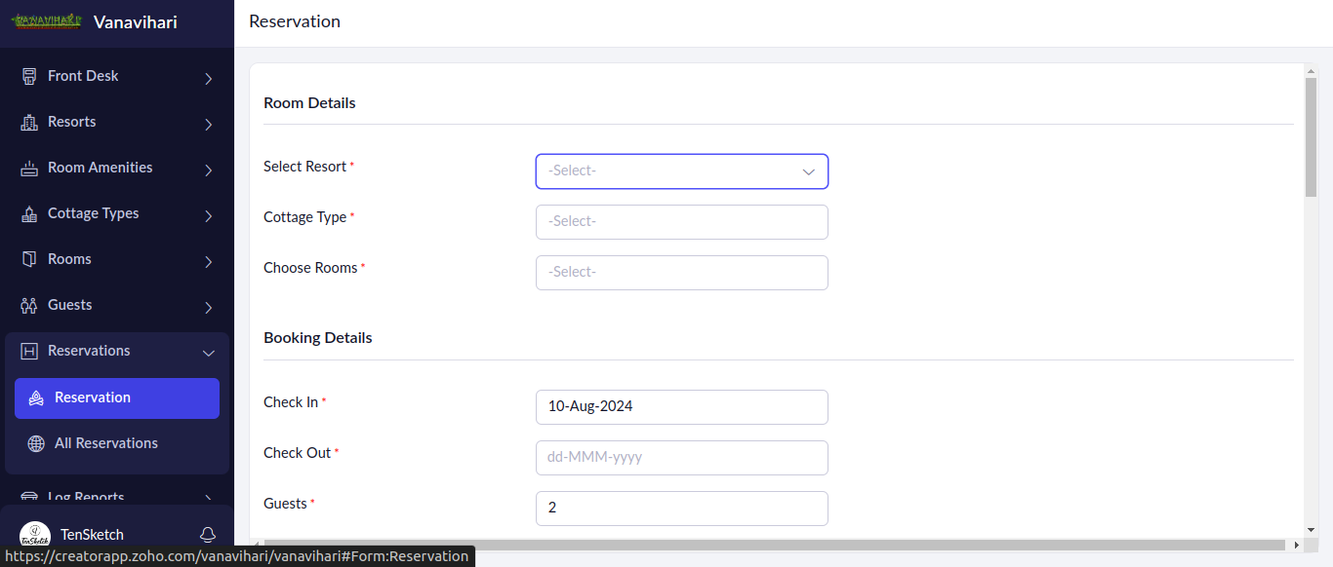This screenshot has width=1333, height=567.
Task: Click the All Reservations globe icon
Action: coord(36,443)
